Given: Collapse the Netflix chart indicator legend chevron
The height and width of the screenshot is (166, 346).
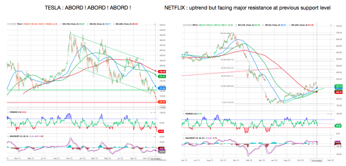Looking at the screenshot, I should click(331, 25).
